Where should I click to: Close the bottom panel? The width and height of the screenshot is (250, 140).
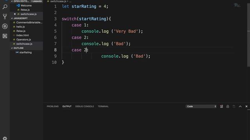246,106
